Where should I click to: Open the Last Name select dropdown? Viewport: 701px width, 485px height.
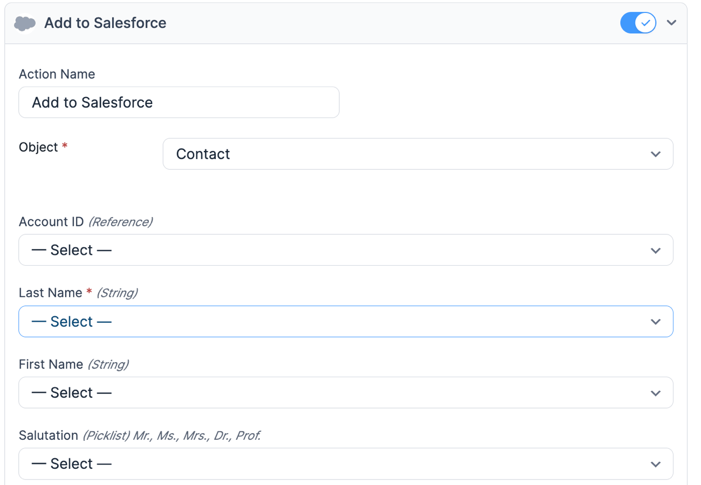tap(346, 322)
